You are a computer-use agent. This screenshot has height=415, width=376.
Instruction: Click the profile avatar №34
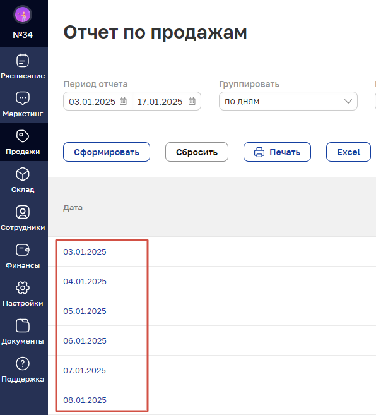23,15
